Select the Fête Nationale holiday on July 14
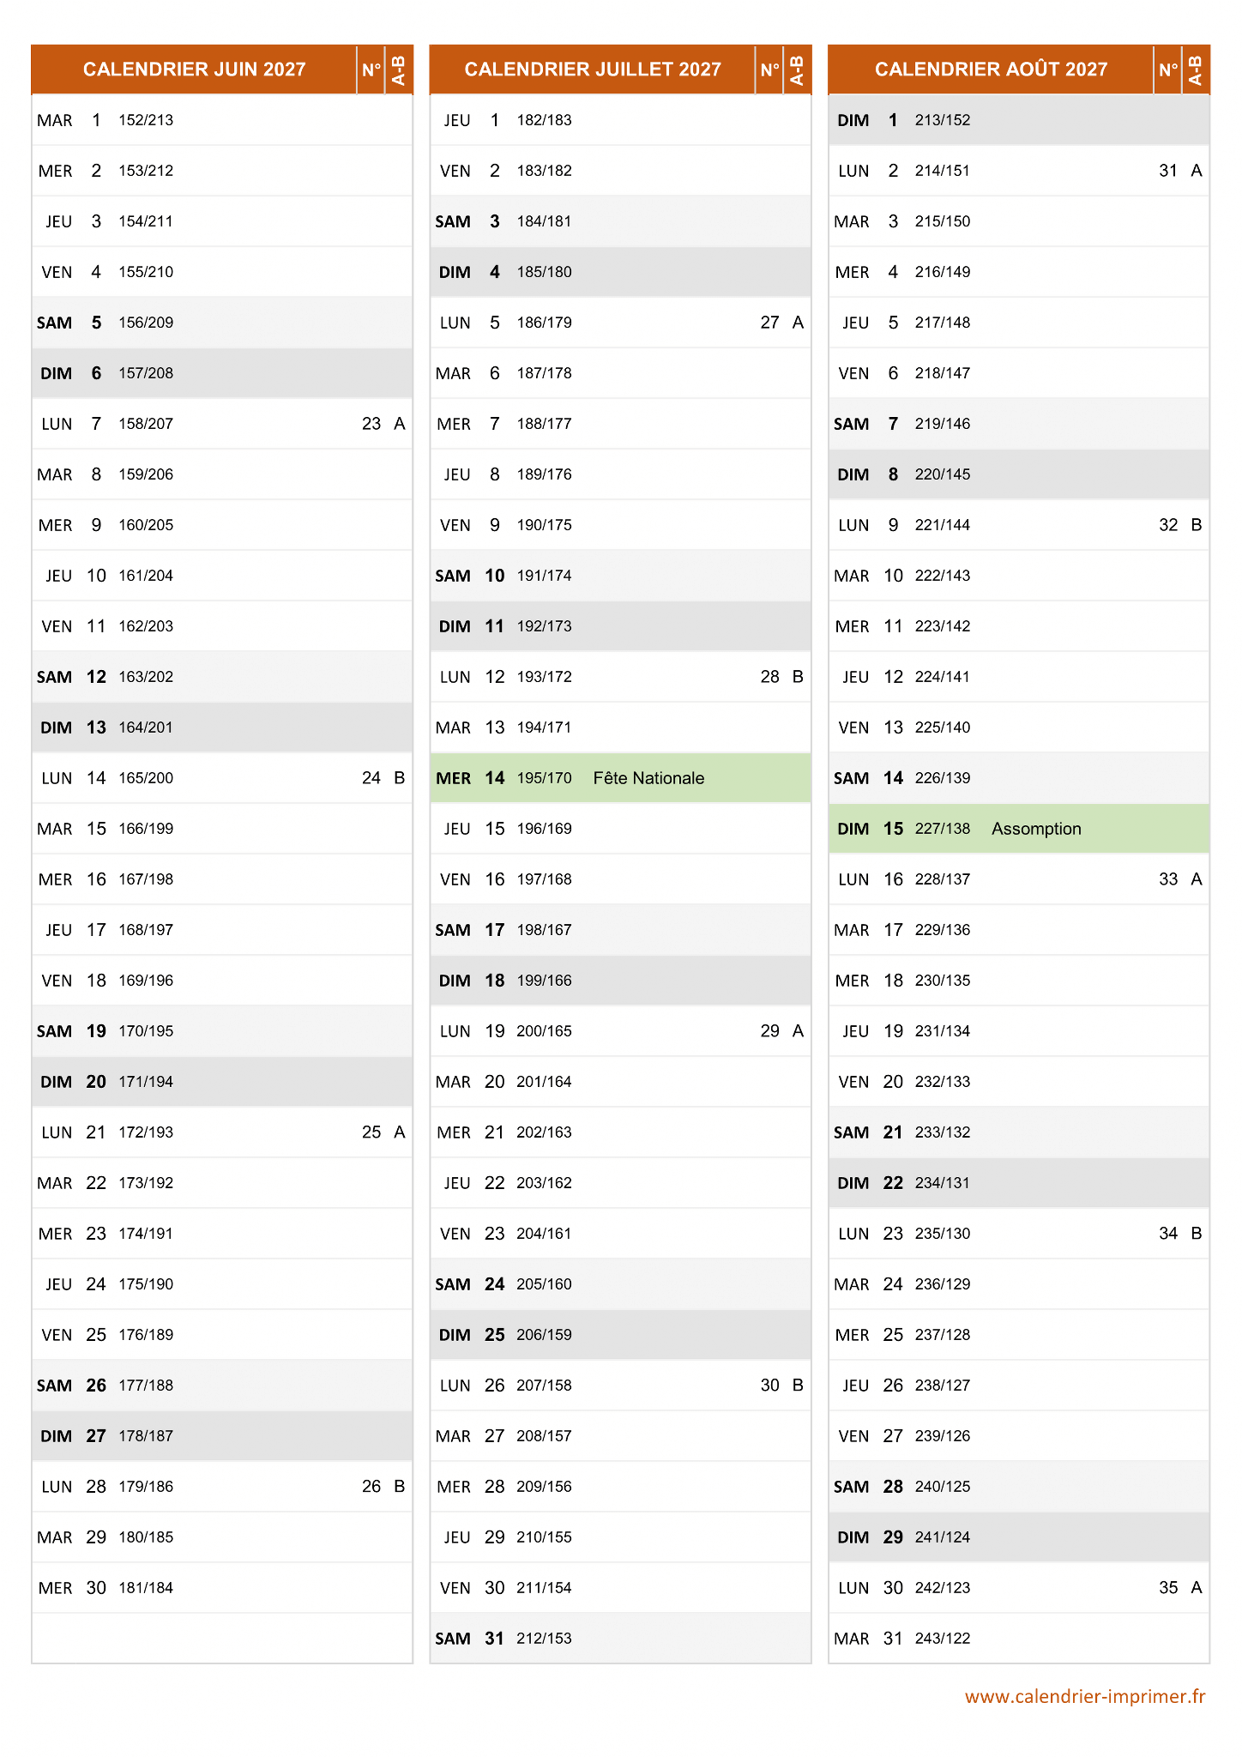 (x=648, y=778)
